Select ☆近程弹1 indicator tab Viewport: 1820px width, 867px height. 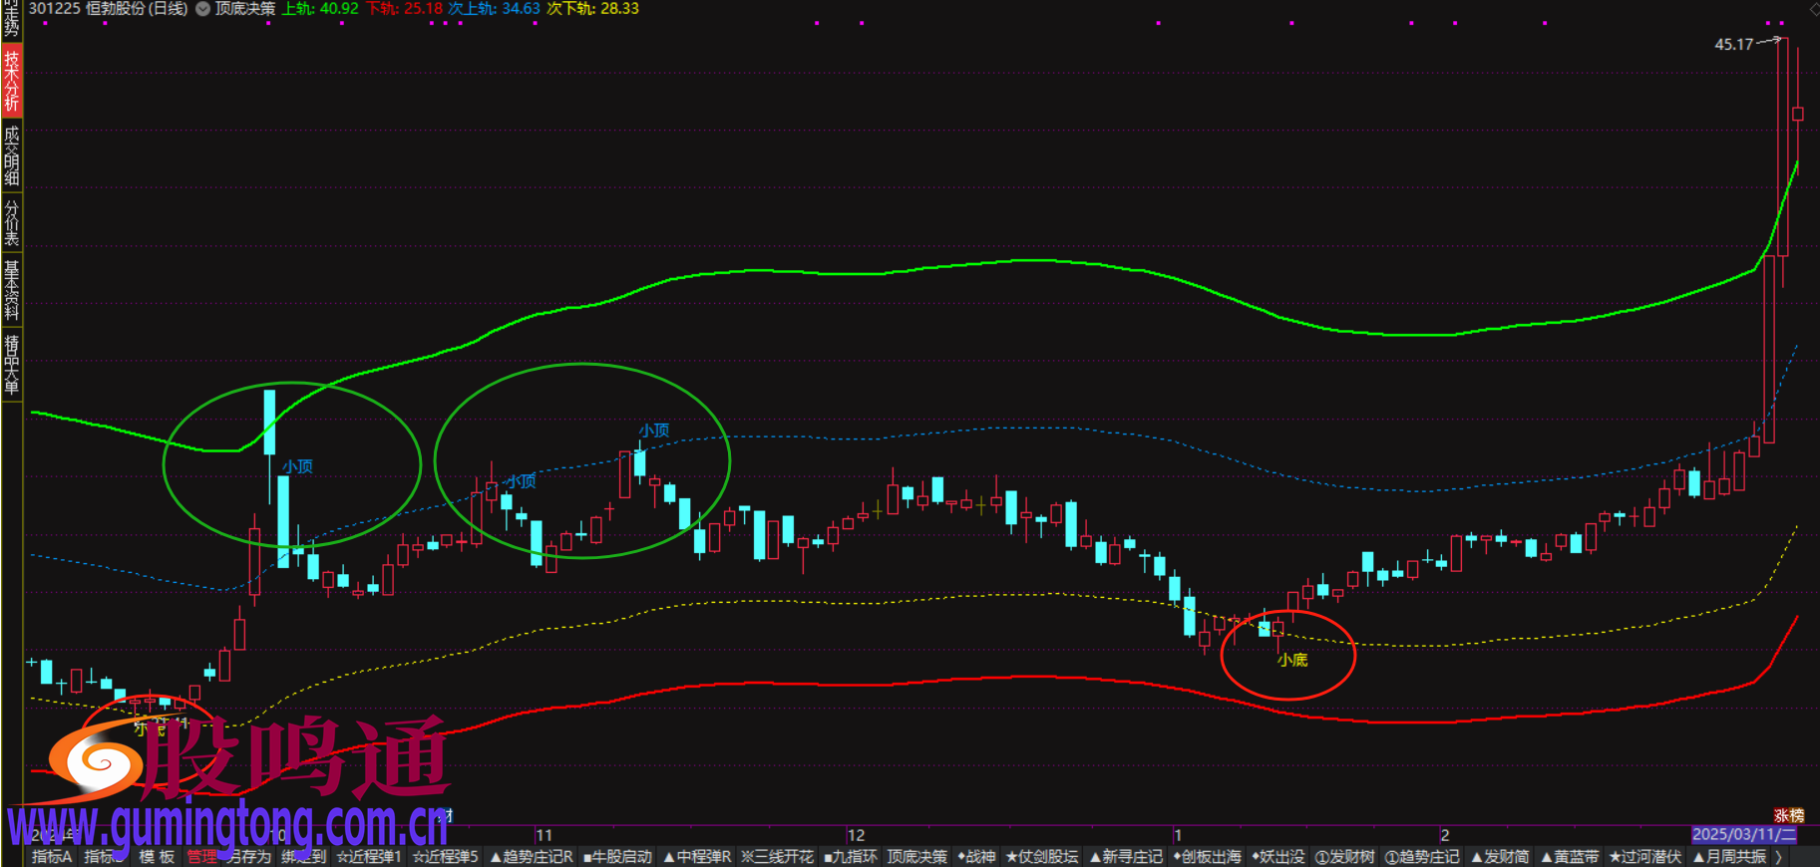pyautogui.click(x=368, y=857)
